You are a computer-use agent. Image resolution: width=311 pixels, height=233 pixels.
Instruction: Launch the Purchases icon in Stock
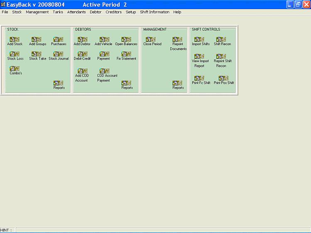tap(58, 39)
